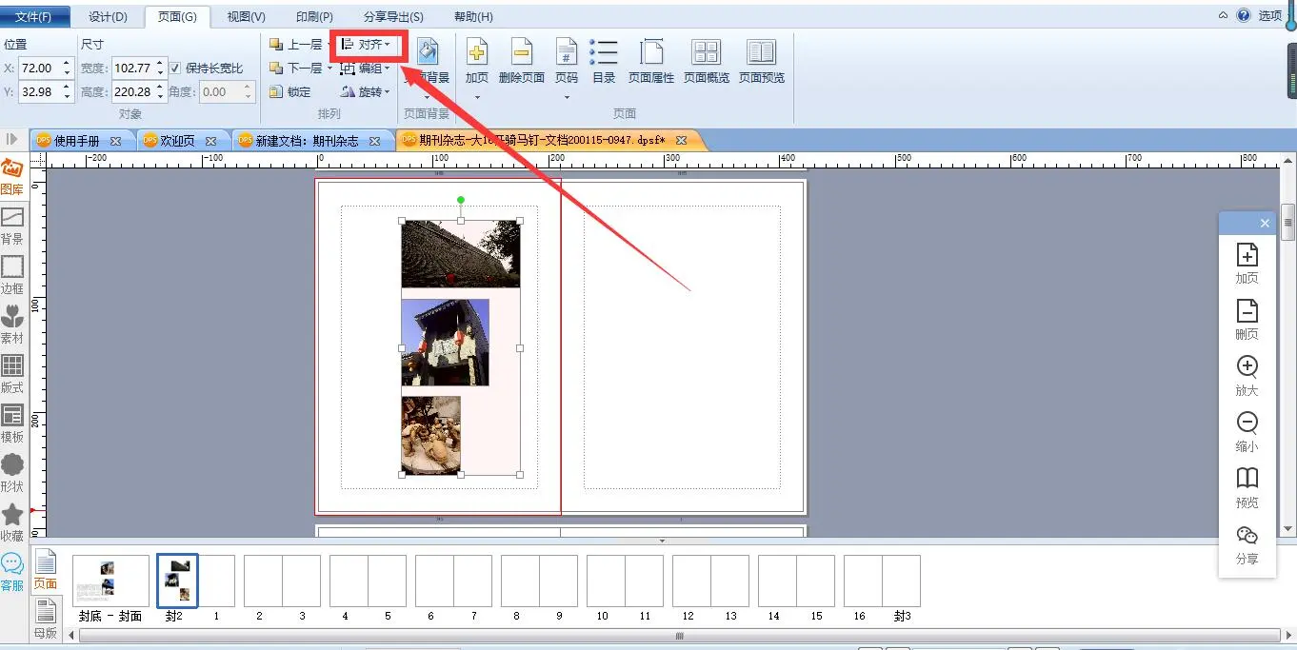Switch to 新建文档：期刊杂志 tab

click(x=307, y=141)
